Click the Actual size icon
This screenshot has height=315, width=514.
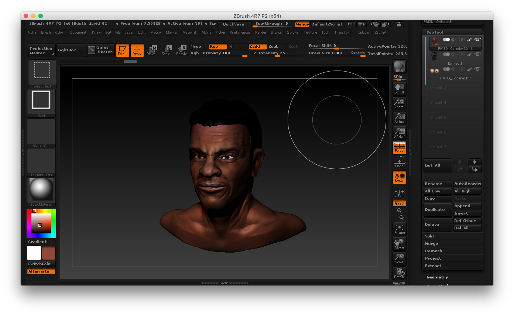[399, 118]
